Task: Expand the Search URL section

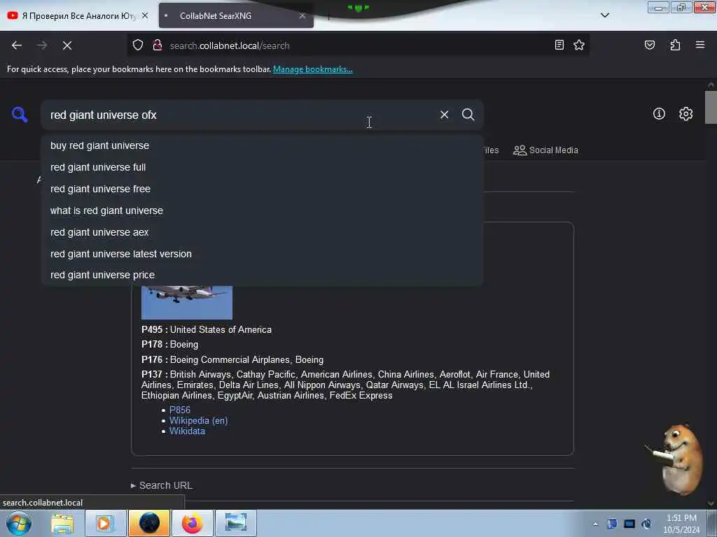Action: coord(162,485)
